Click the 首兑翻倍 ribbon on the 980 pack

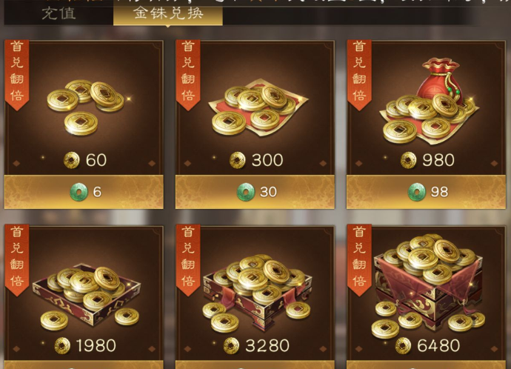(359, 75)
